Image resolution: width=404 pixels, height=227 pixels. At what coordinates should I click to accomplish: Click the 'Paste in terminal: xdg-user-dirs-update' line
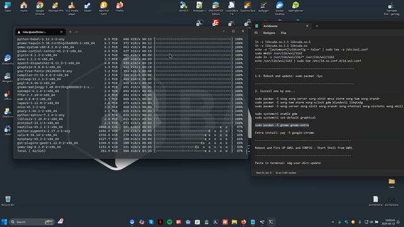click(288, 163)
